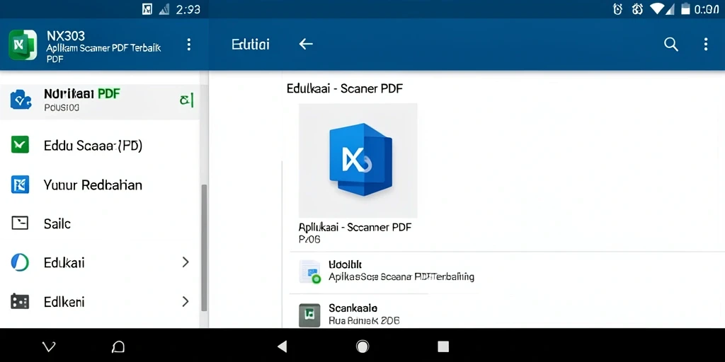Click the green badge beside Ndrikaai PDF

coord(187,99)
